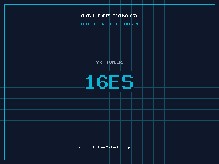The height and width of the screenshot is (164, 219).
Task: Click the colon after PART NUMBER
Action: (x=123, y=63)
